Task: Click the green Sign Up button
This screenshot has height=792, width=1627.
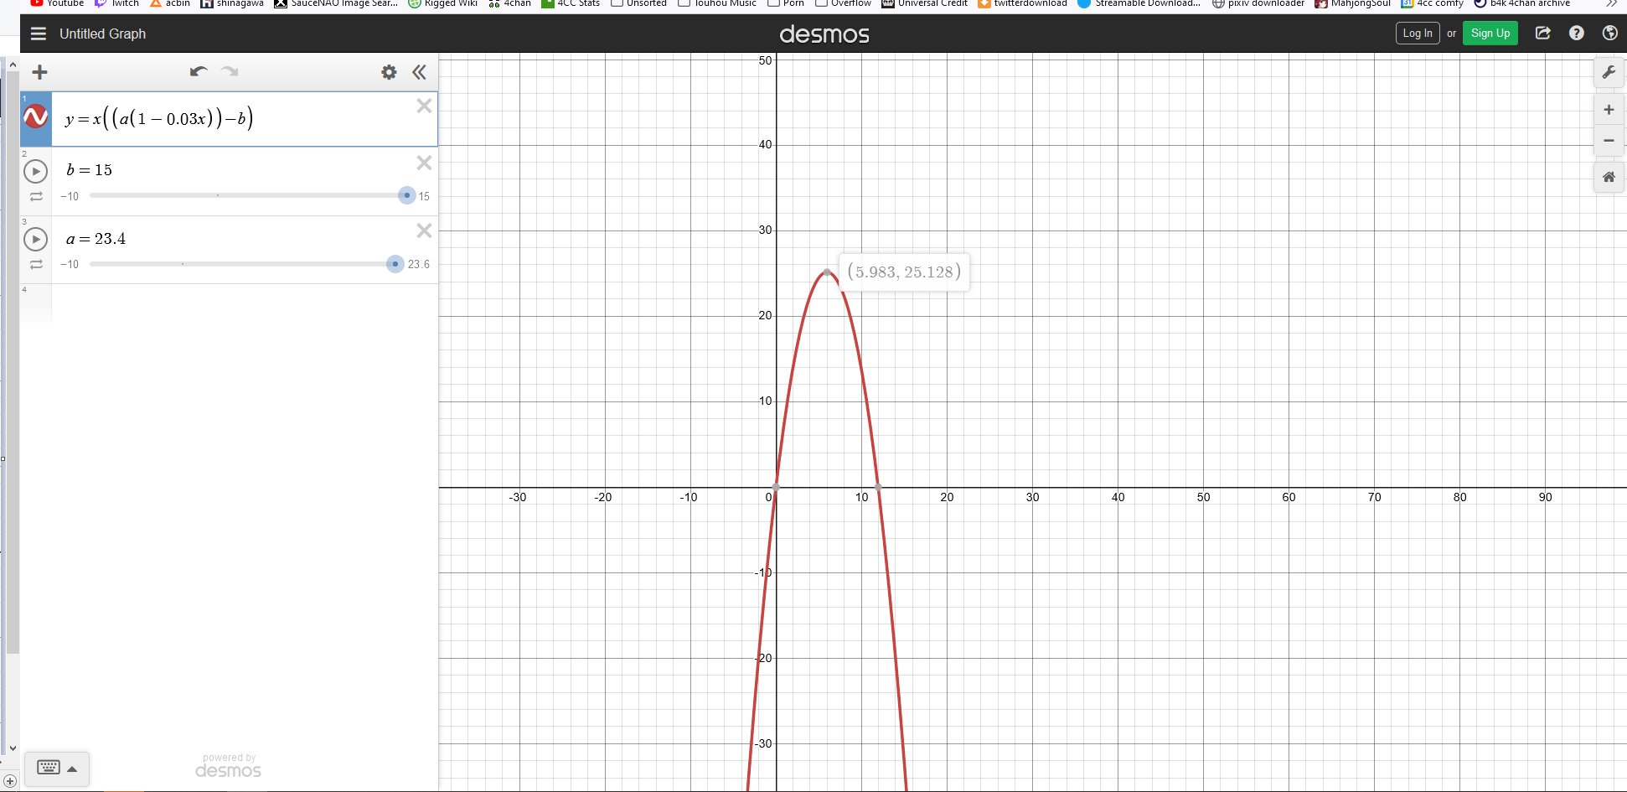Action: (x=1490, y=34)
